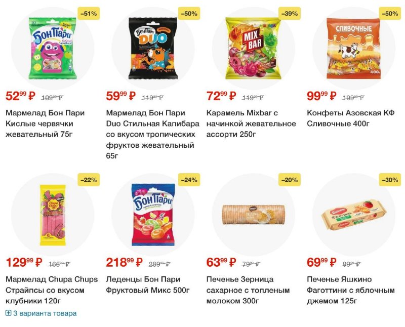Open the Бон Пари Duo Капибара product image

point(153,48)
